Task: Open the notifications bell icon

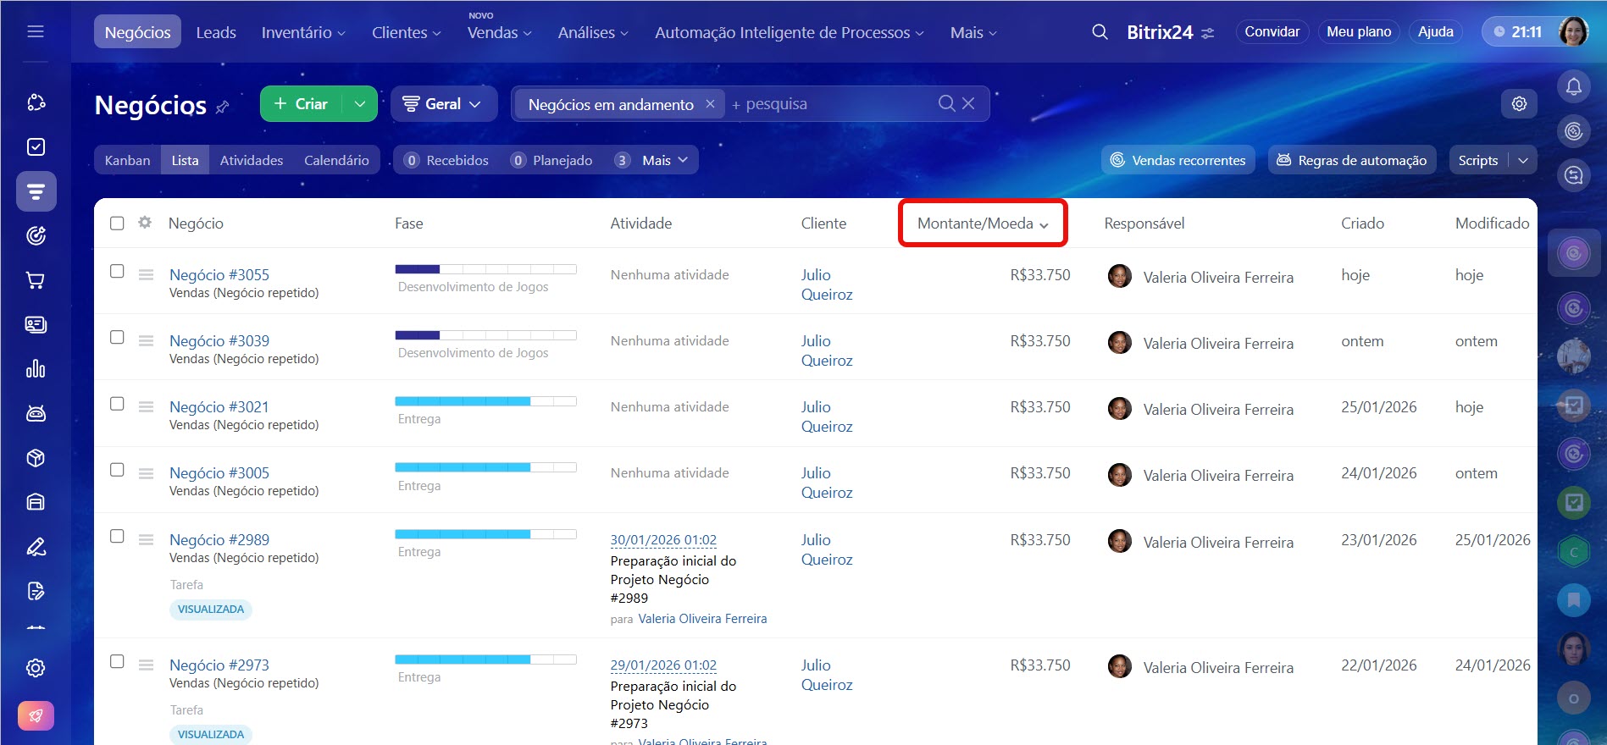Action: click(1573, 86)
